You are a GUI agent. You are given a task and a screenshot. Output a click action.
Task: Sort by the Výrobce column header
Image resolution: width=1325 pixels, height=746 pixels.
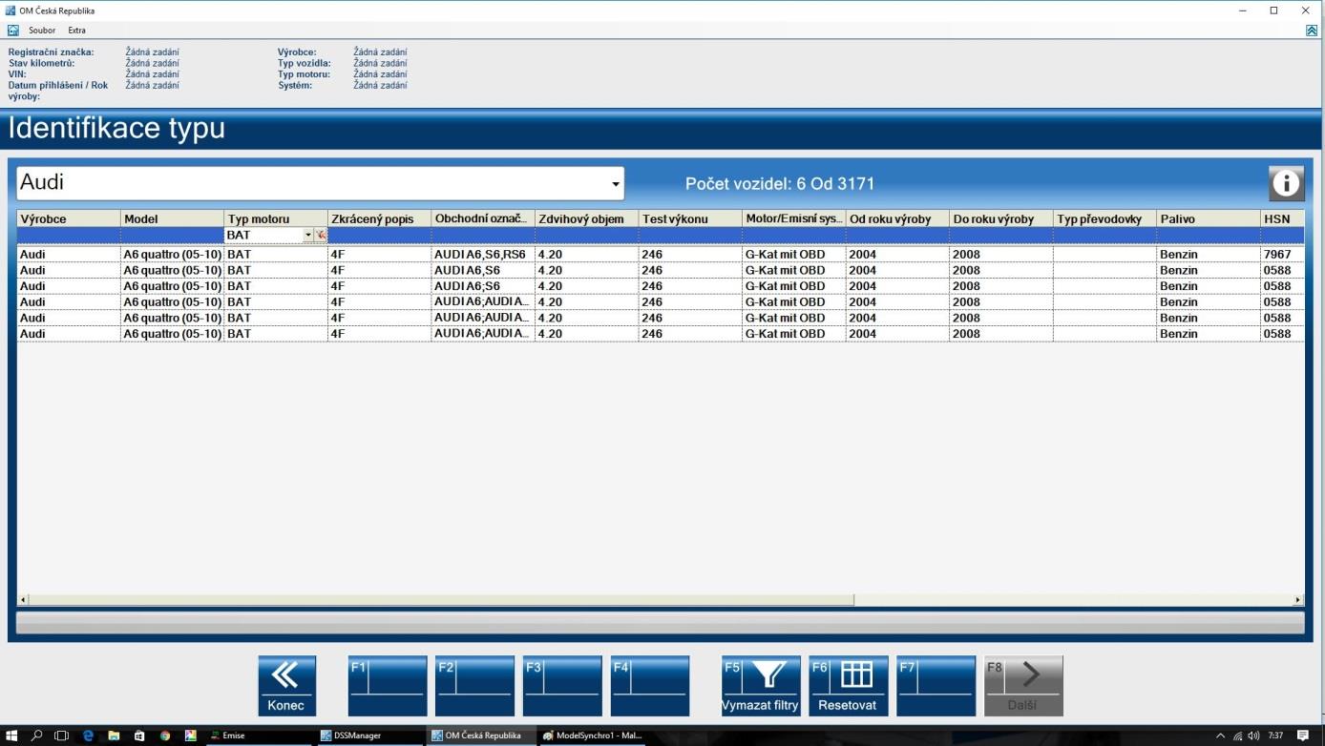[69, 218]
